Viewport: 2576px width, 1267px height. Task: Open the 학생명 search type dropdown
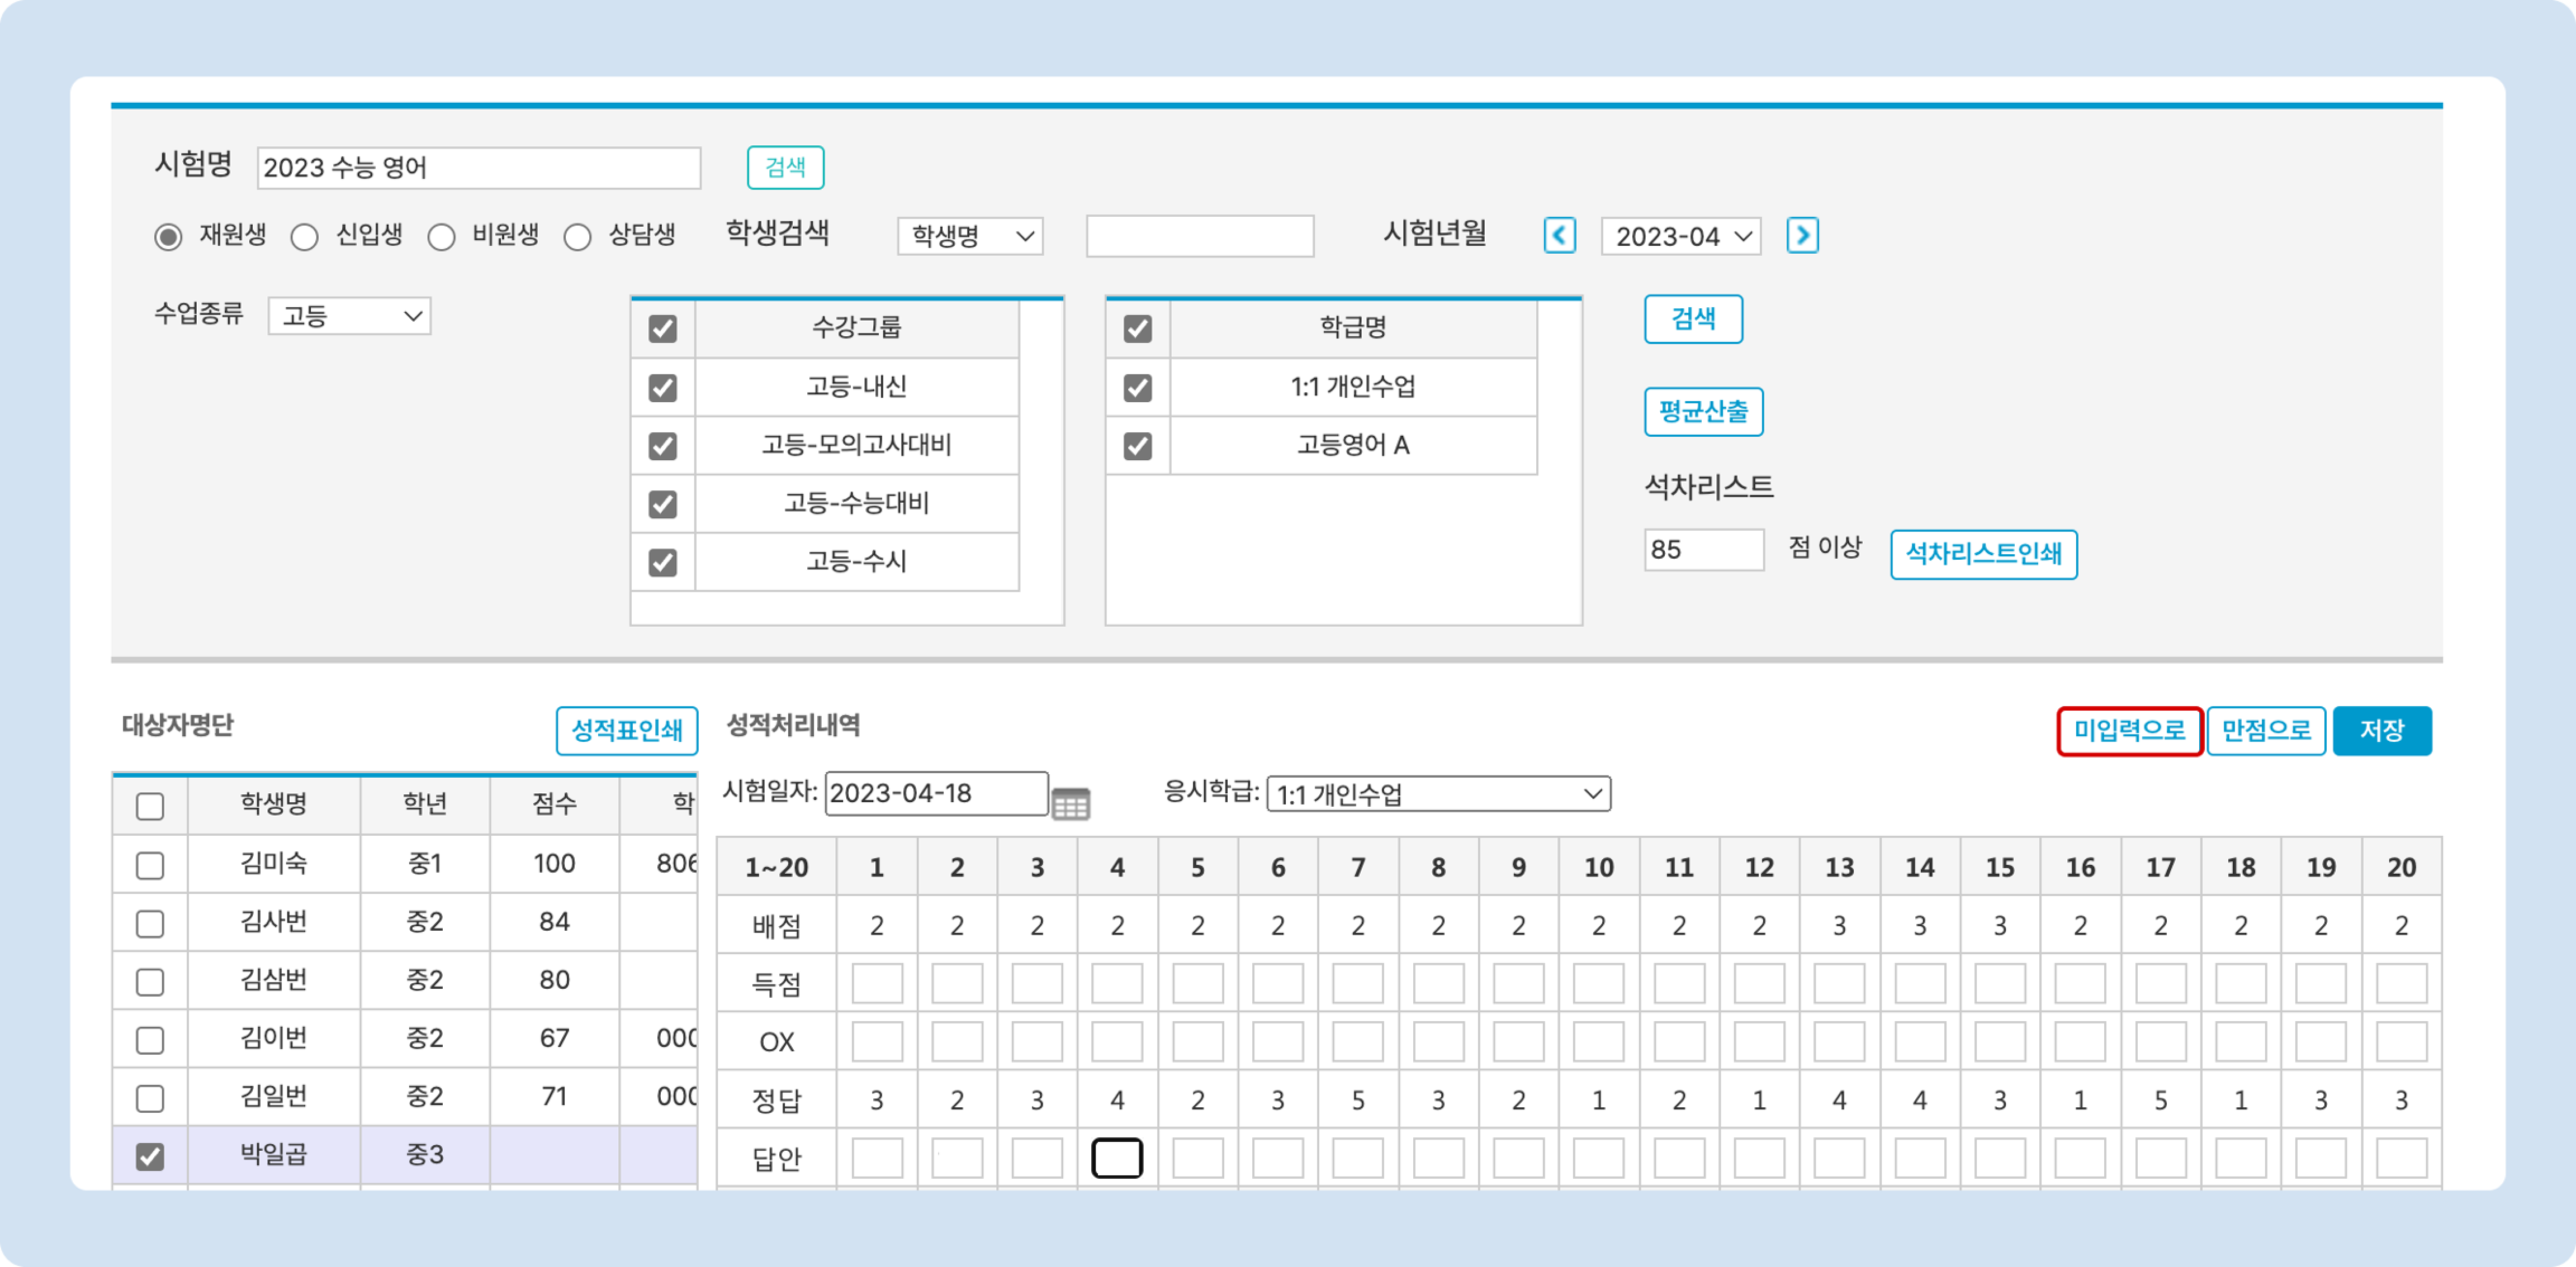click(x=970, y=237)
